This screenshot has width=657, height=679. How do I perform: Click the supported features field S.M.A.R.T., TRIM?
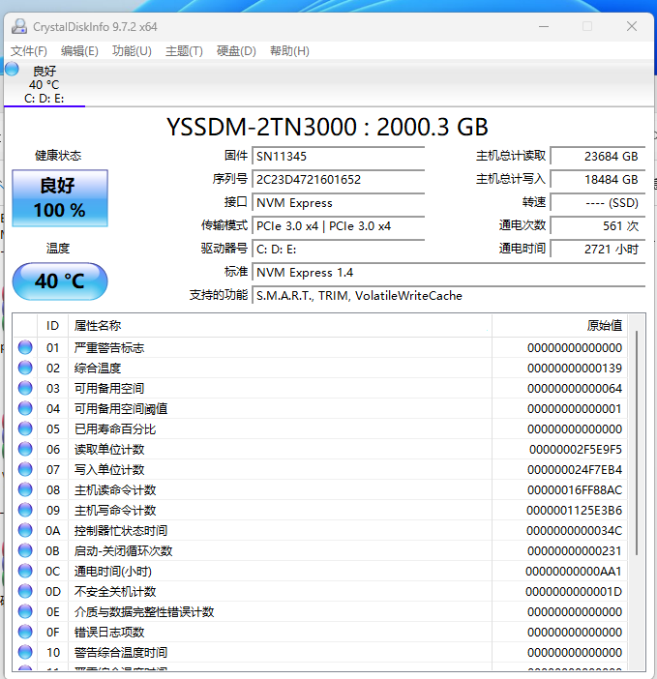pyautogui.click(x=449, y=296)
